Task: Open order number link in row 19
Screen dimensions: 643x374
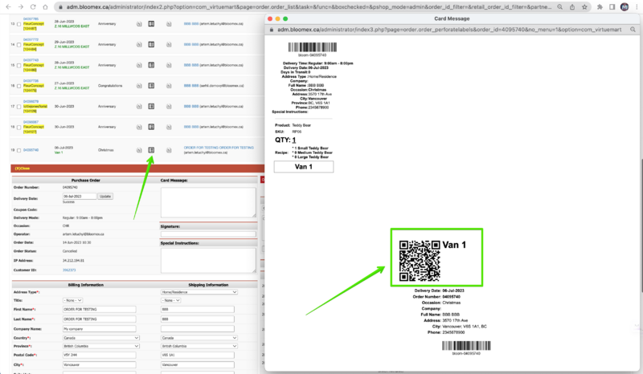Action: [31, 150]
